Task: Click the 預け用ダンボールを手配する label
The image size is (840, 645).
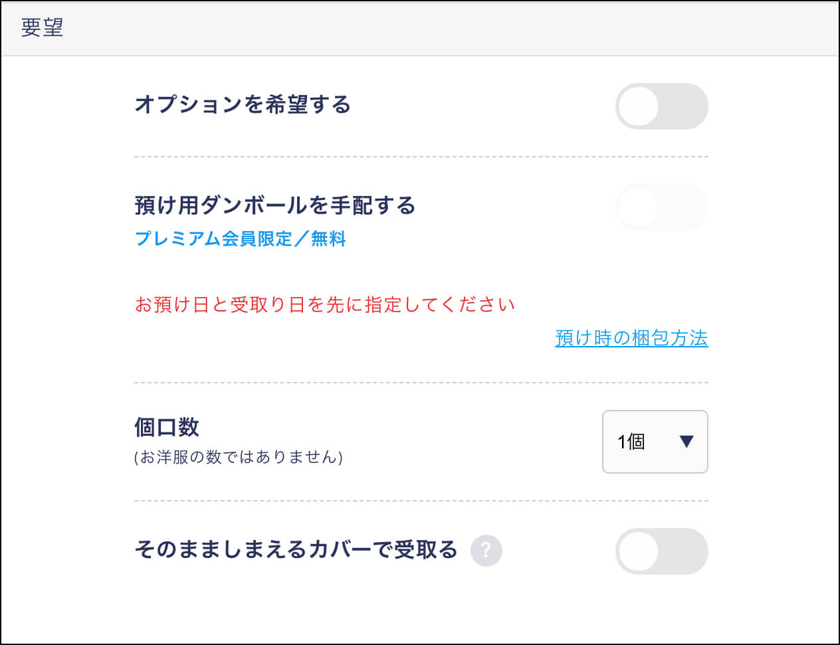Action: 275,205
